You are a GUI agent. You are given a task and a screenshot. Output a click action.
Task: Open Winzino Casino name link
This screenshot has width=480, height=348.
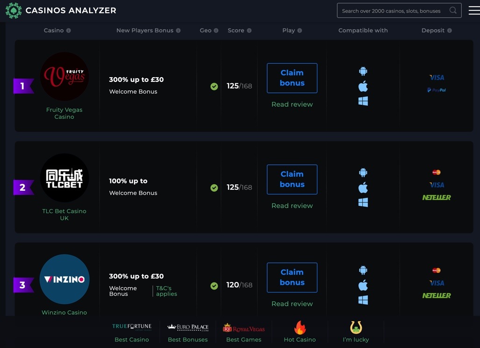coord(64,312)
